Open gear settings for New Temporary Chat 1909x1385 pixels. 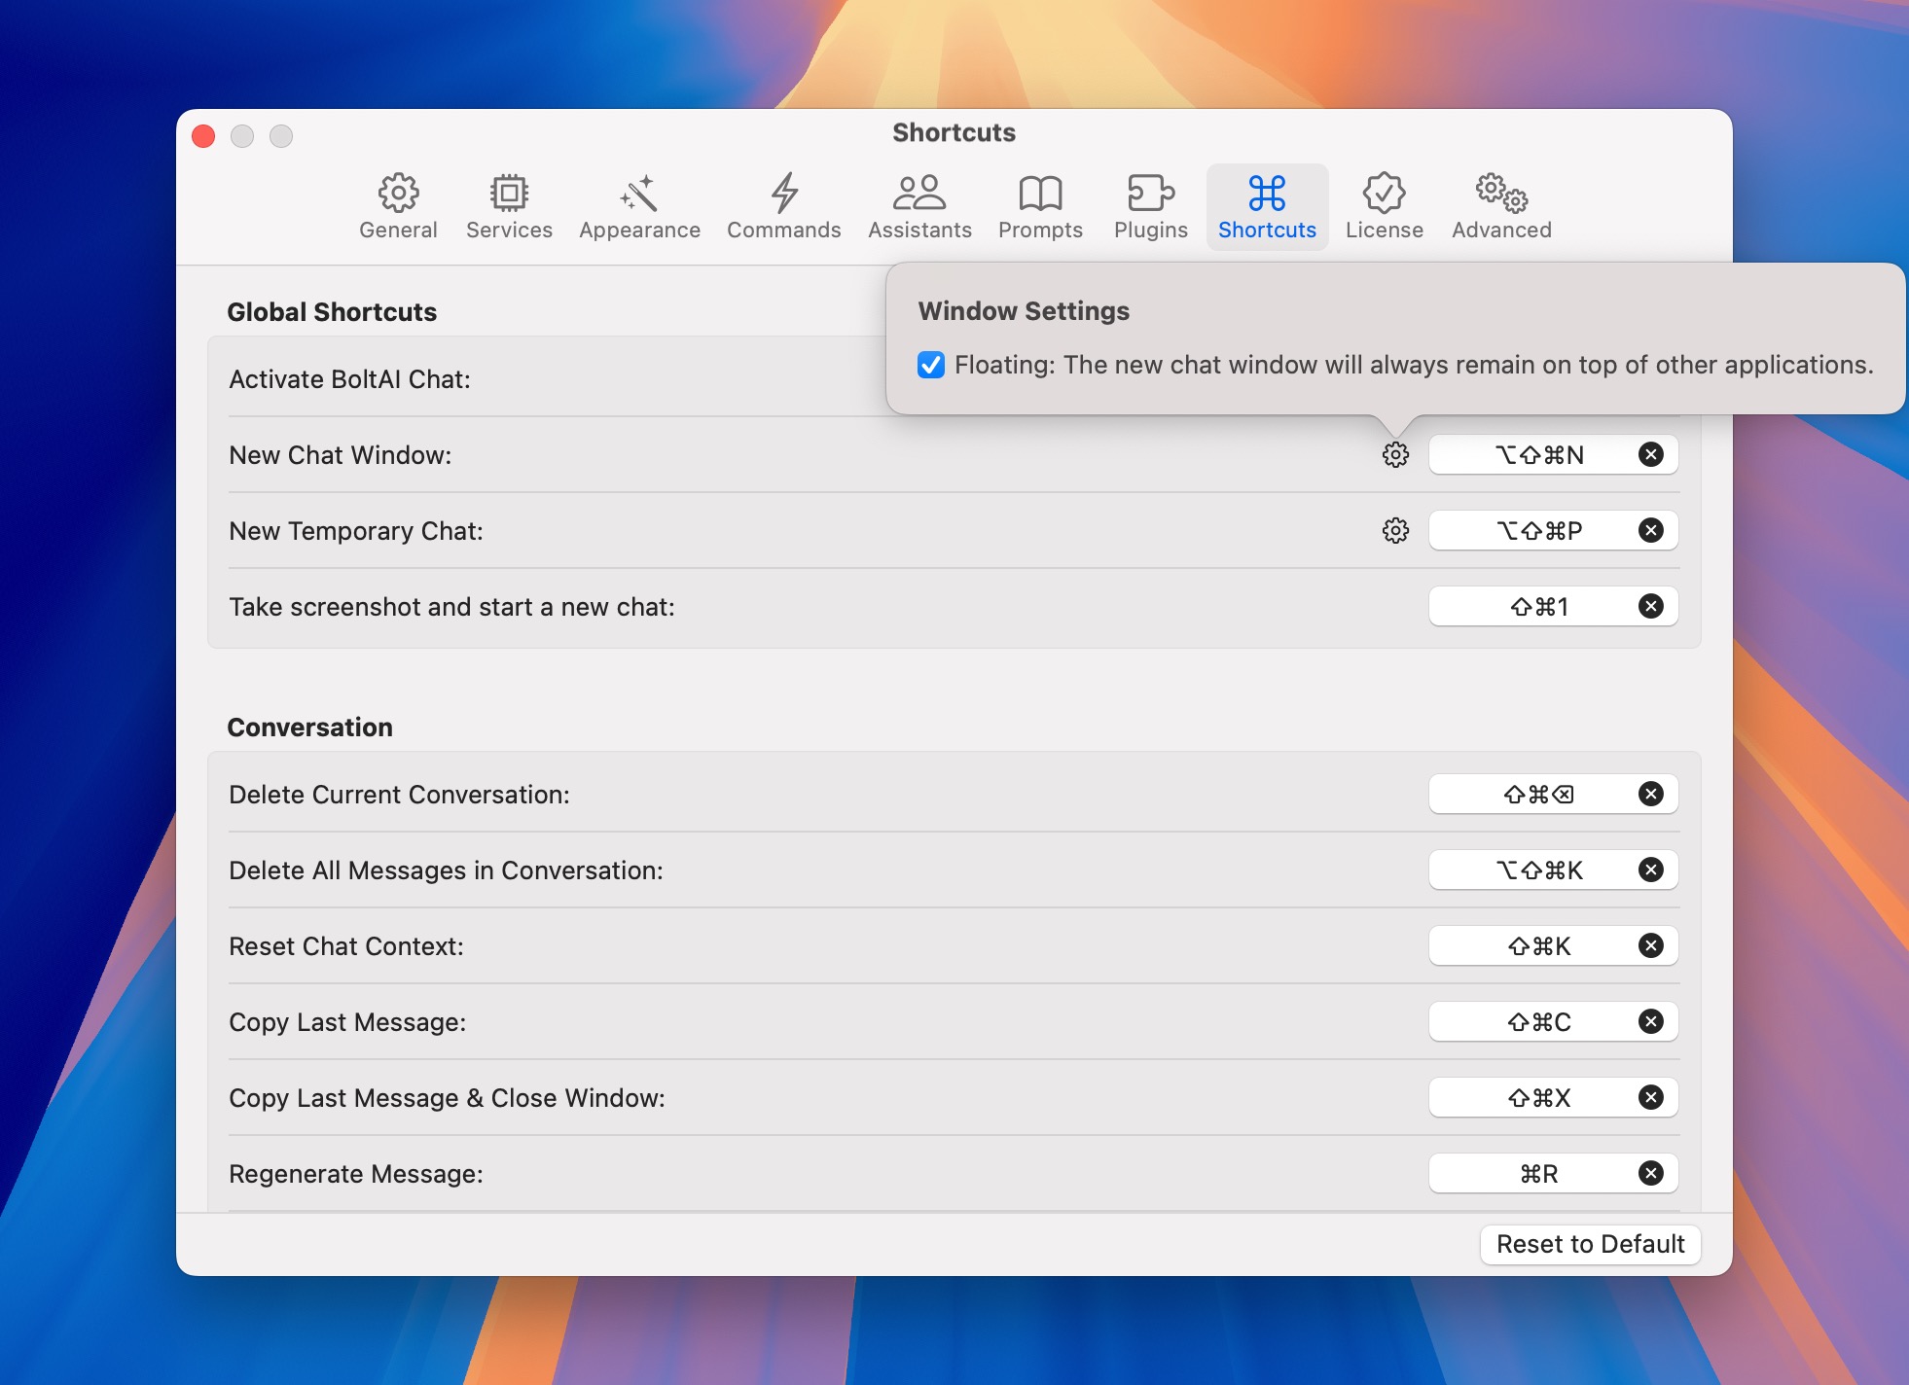pos(1395,530)
